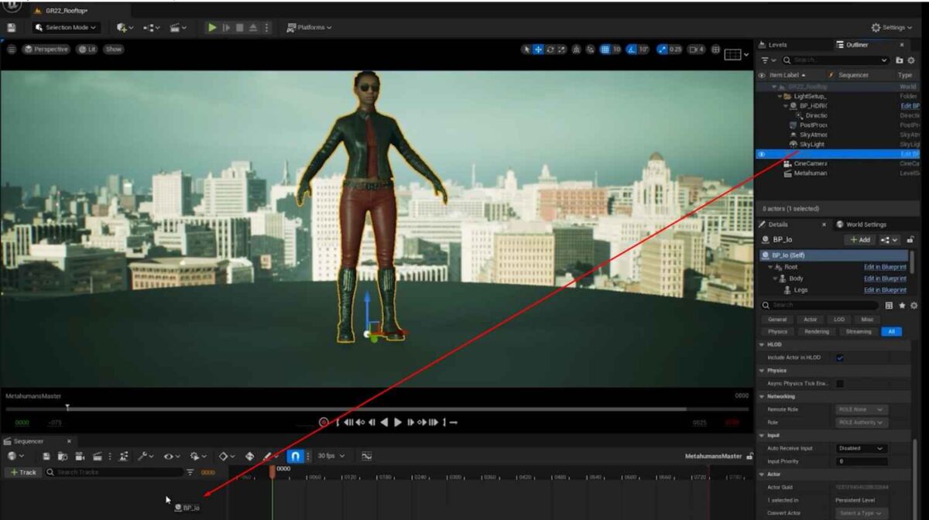
Task: Open the 30 fps frame rate dropdown
Action: 331,457
